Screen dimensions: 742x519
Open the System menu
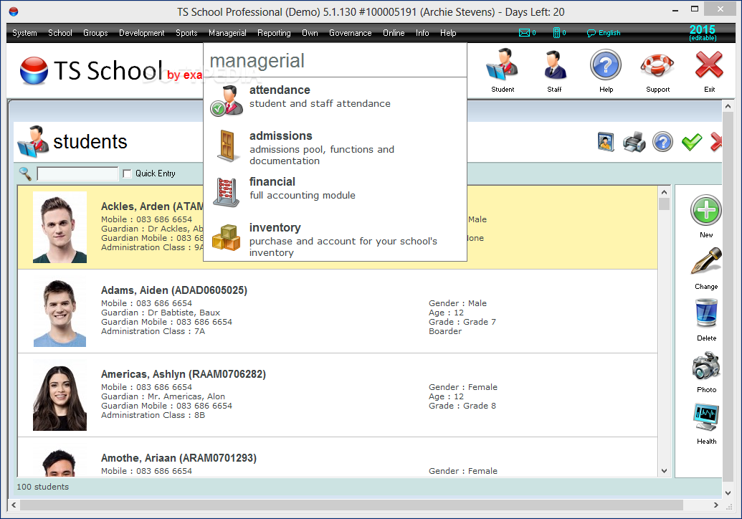coord(24,33)
